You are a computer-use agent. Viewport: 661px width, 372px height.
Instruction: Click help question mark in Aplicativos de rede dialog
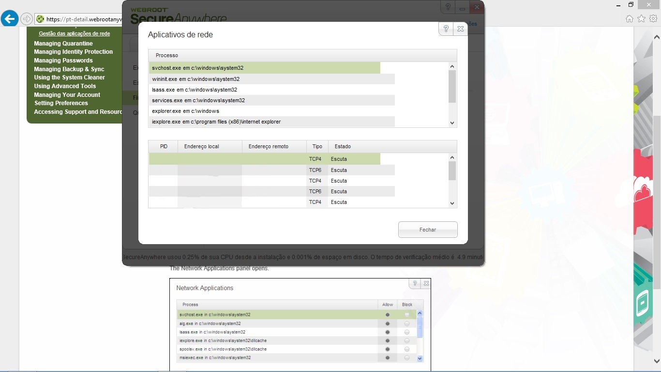click(446, 29)
